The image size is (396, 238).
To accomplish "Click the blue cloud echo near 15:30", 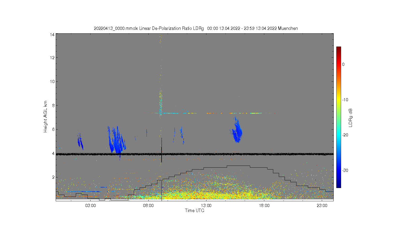I will [237, 130].
